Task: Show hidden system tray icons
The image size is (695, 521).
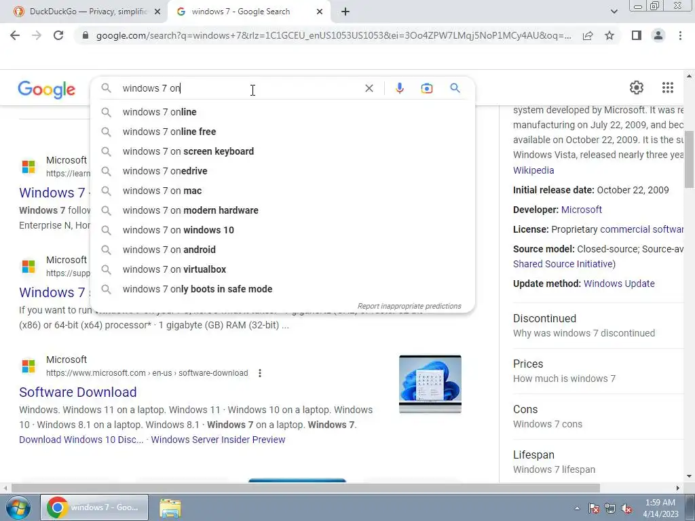Action: 577,508
